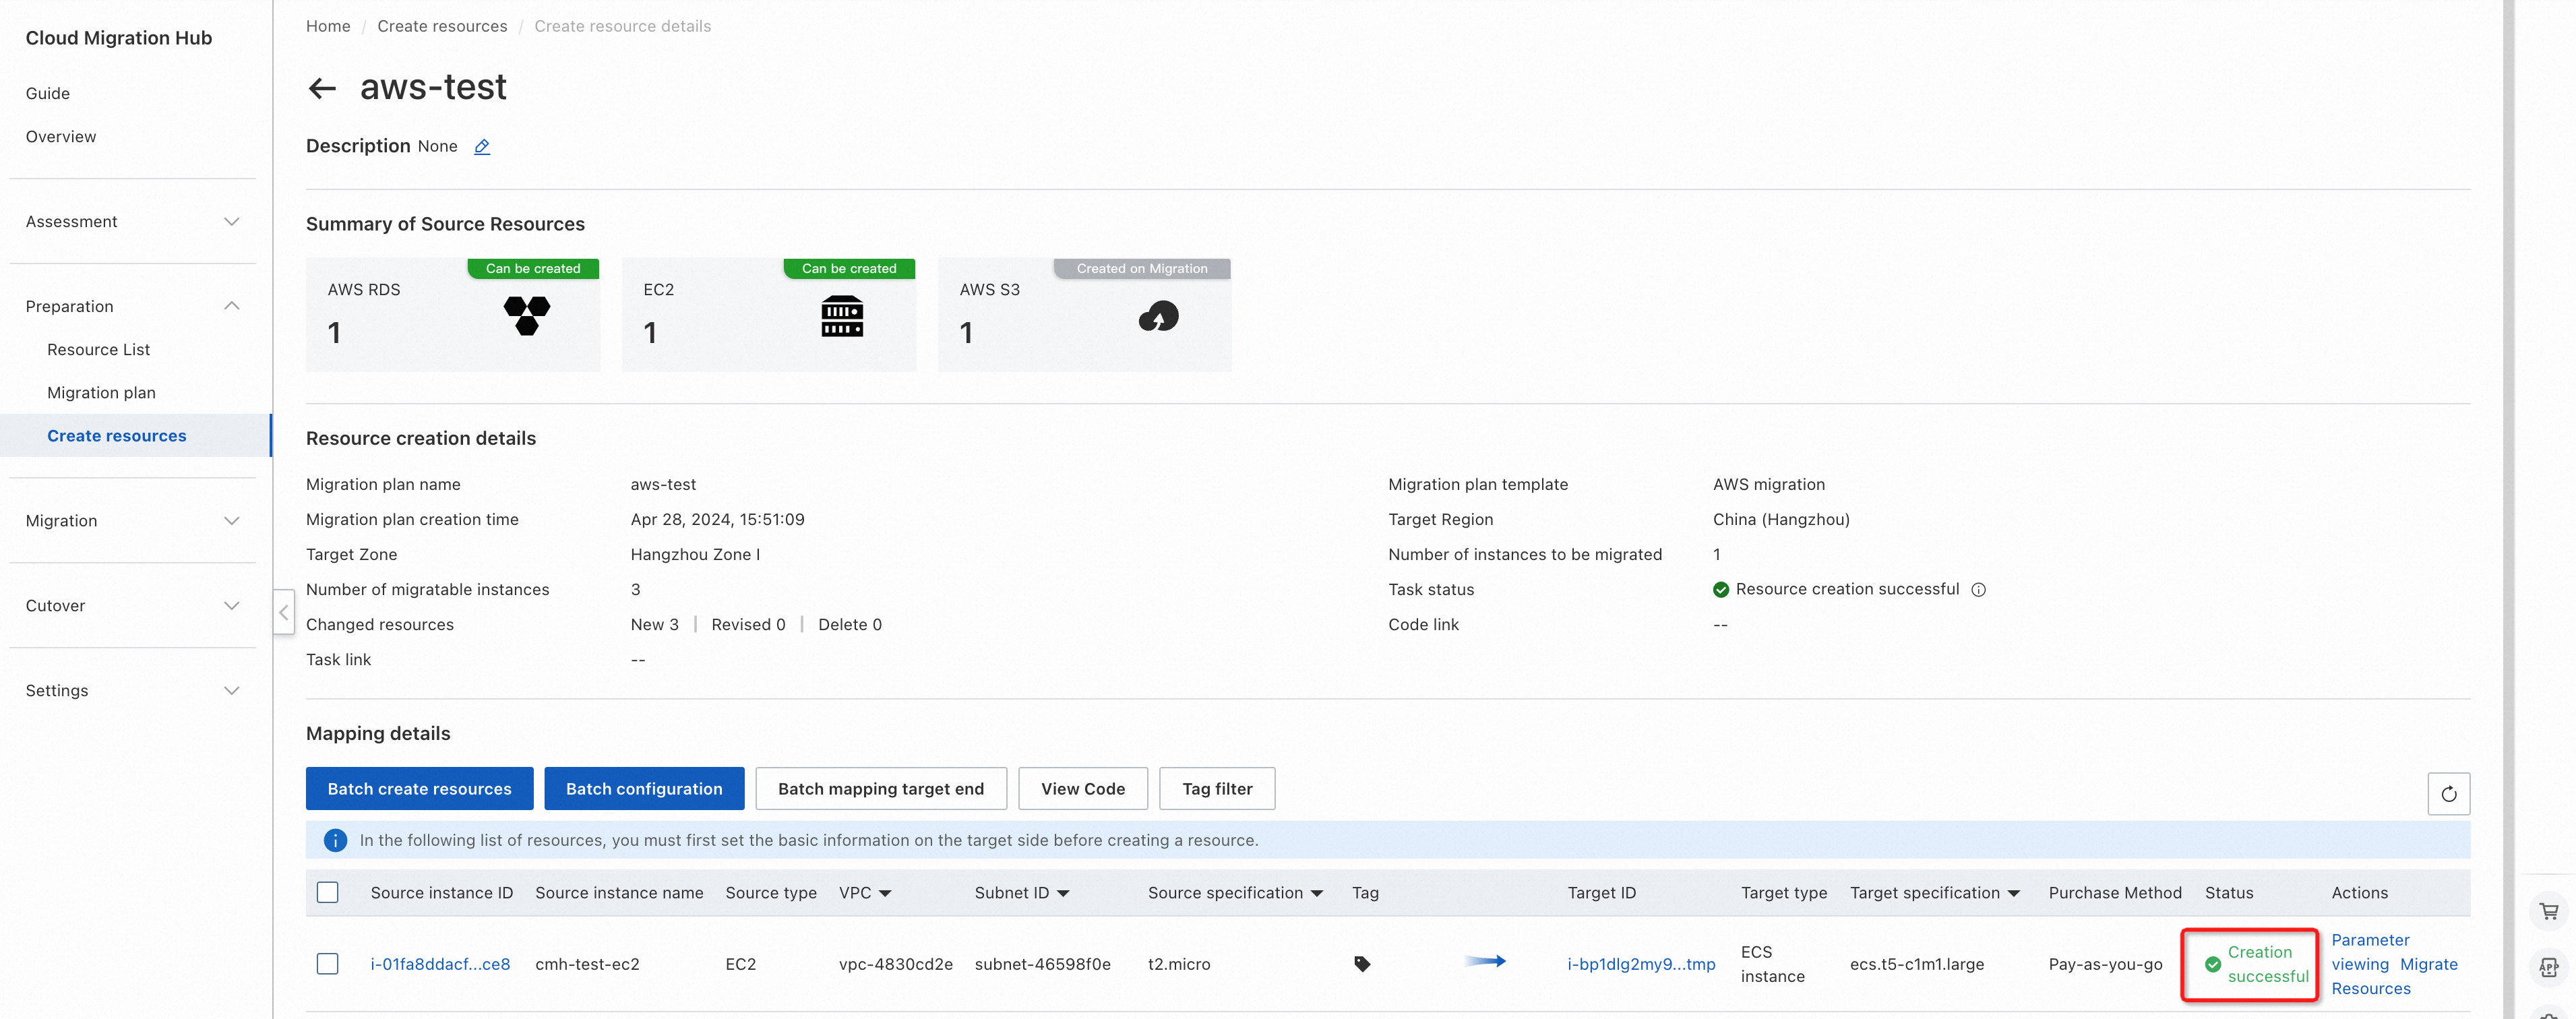Click the cmh-test-ec2 instance name

587,964
